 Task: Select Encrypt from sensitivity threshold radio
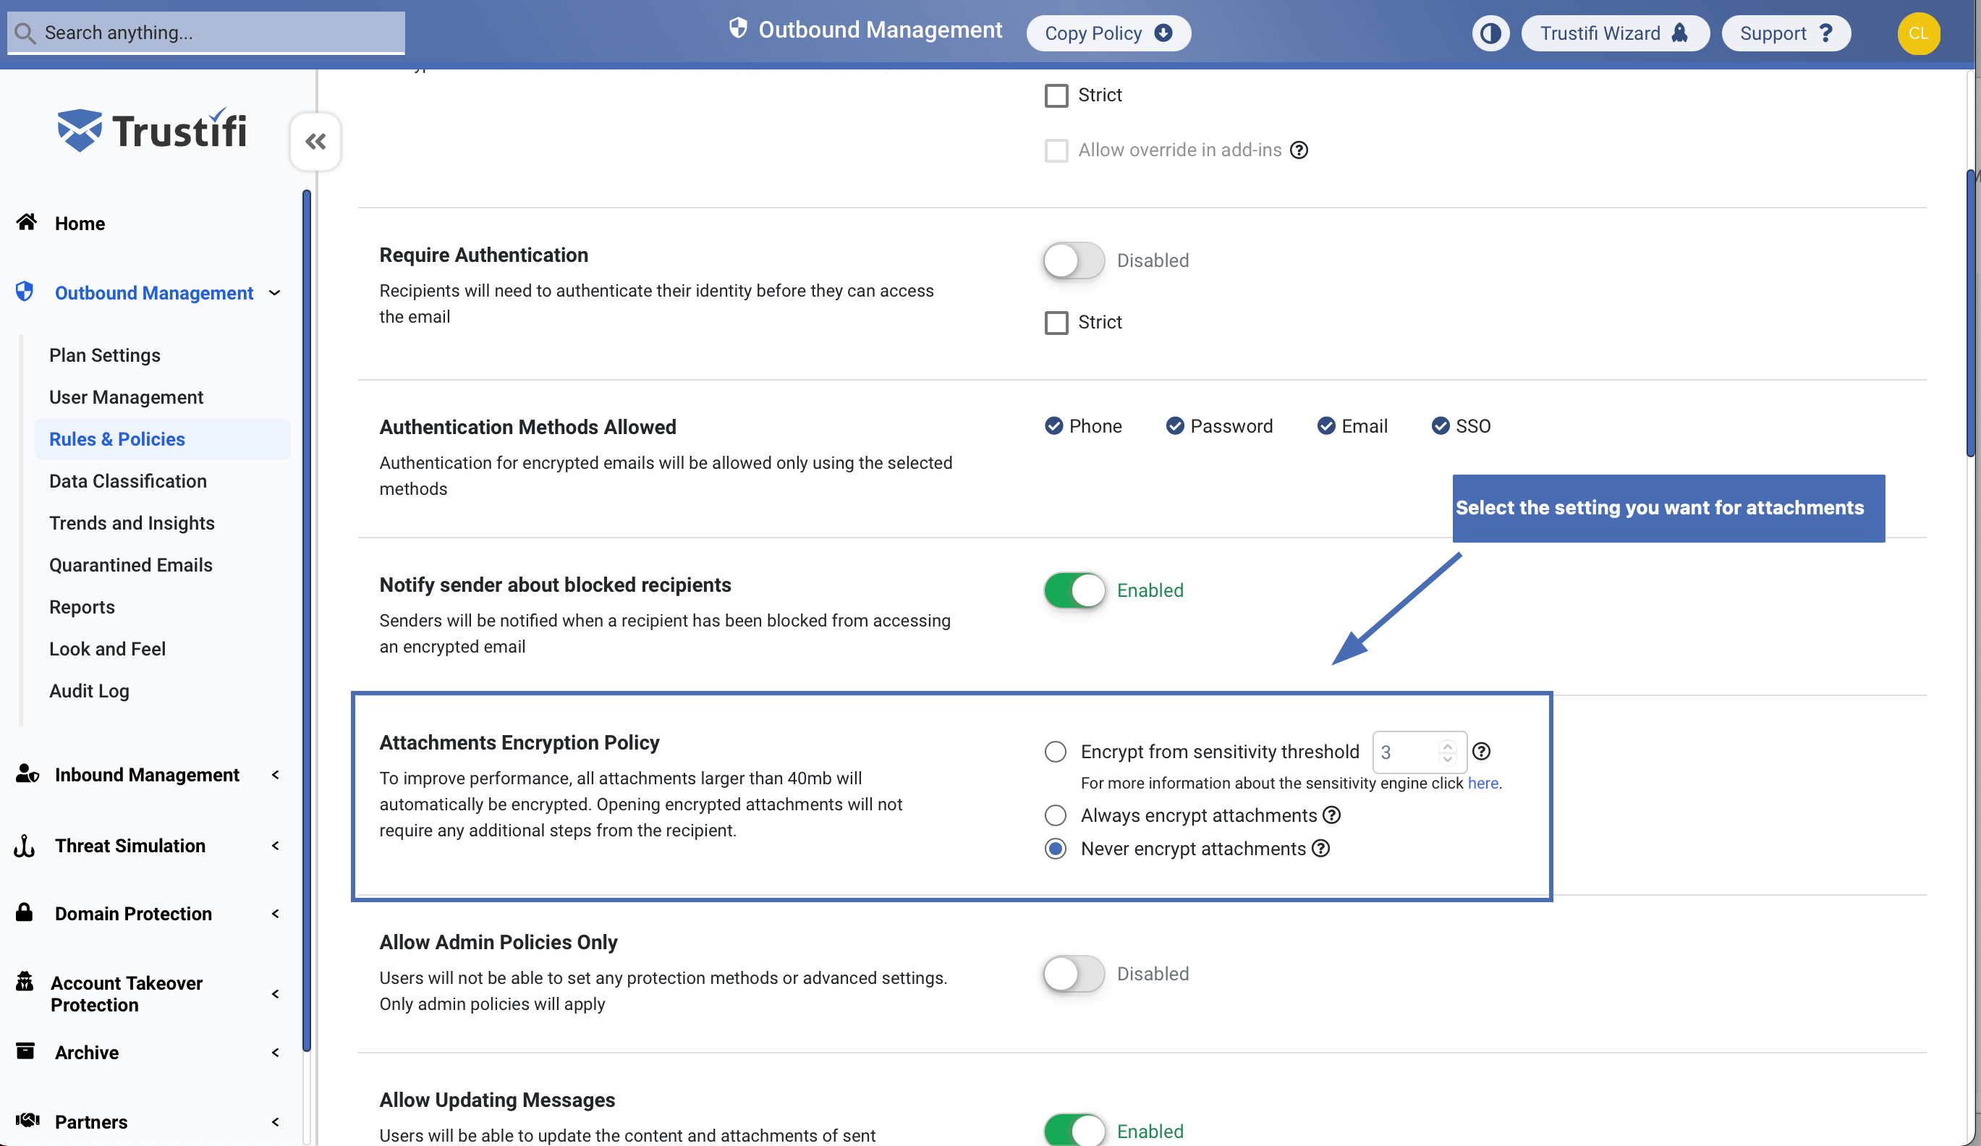(x=1055, y=752)
